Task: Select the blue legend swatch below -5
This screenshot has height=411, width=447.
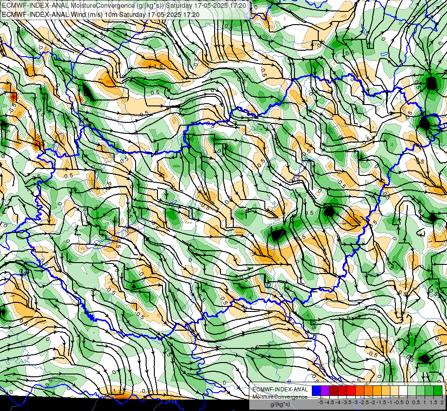Action: pos(316,390)
